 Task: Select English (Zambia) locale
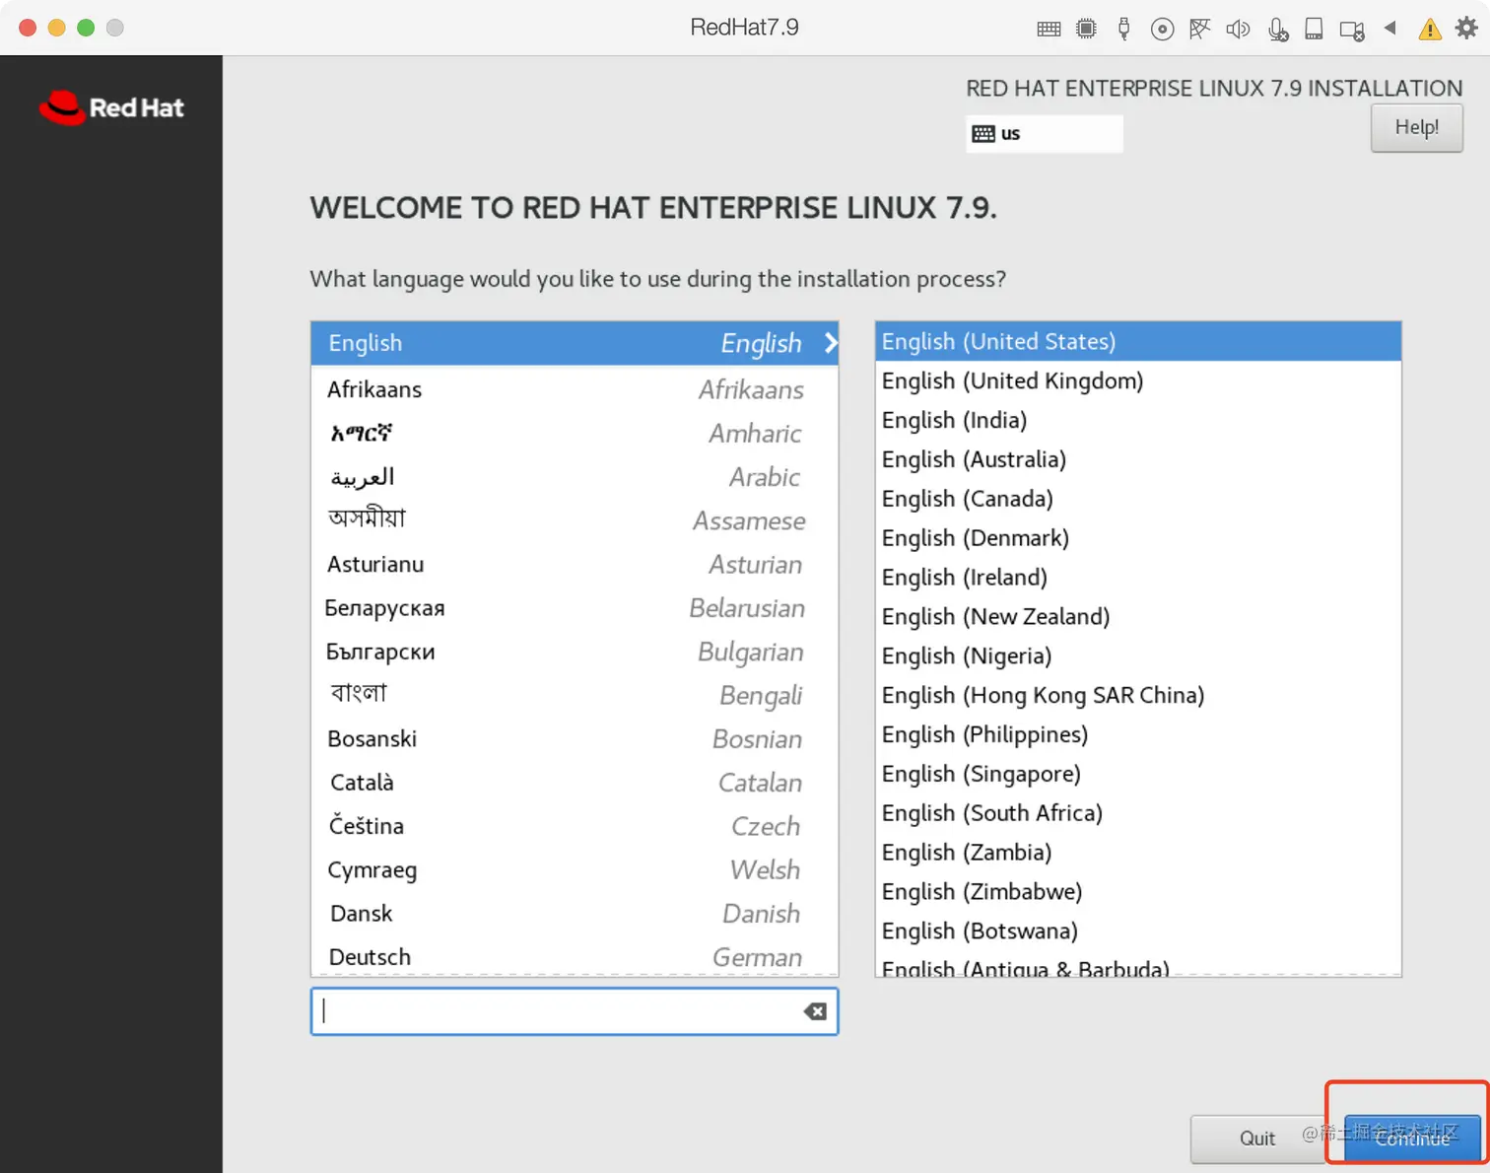1138,853
